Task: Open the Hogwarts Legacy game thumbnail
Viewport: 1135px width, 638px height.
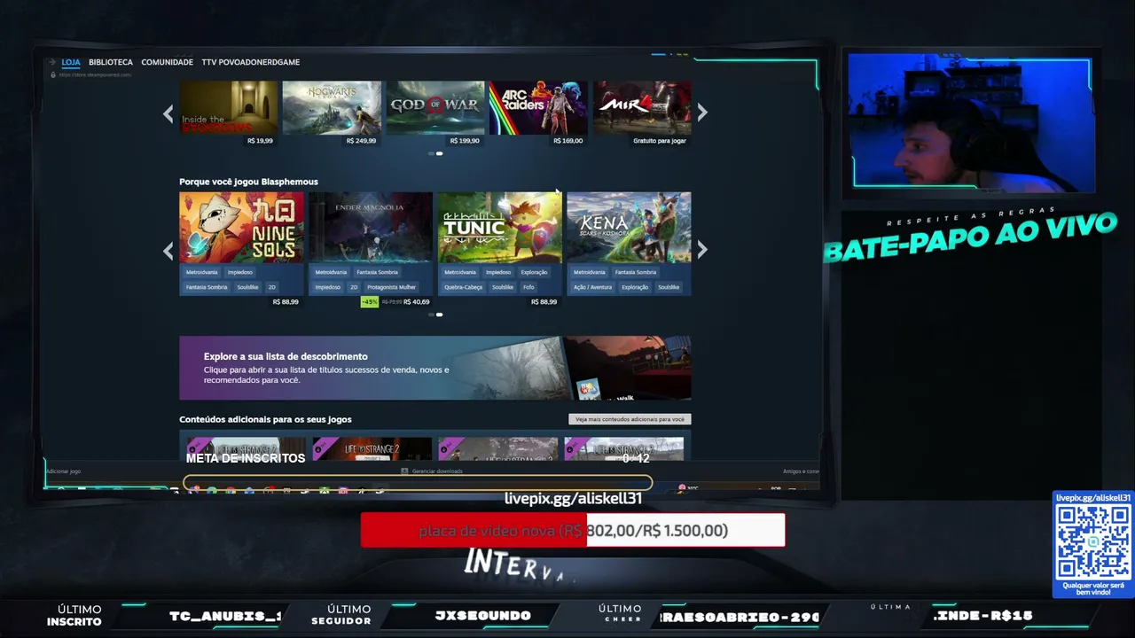Action: click(332, 108)
